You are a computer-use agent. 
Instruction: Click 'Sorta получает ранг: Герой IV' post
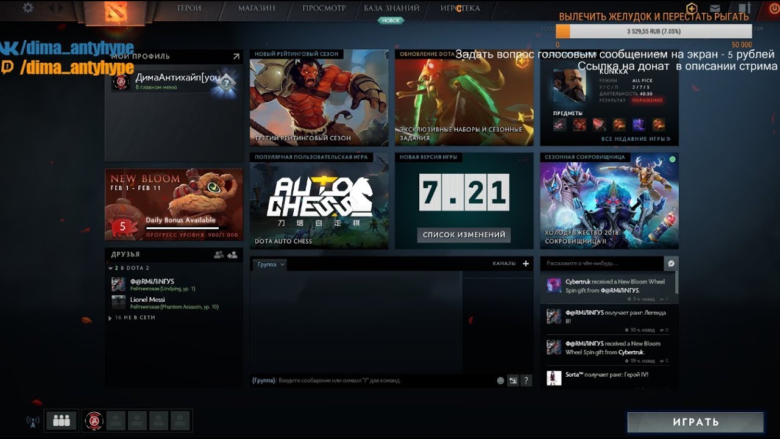608,377
